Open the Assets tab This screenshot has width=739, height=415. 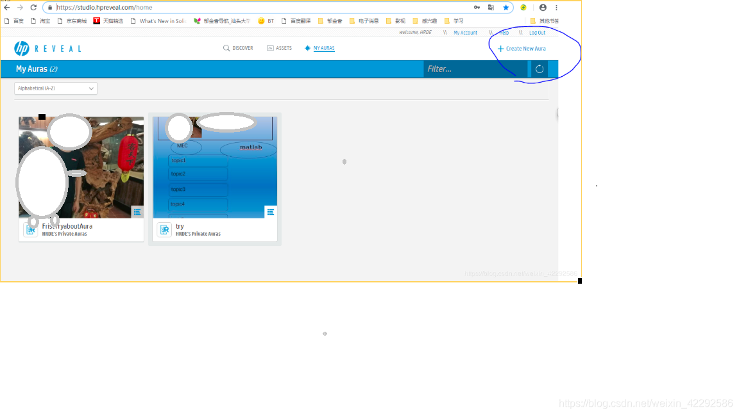tap(279, 48)
